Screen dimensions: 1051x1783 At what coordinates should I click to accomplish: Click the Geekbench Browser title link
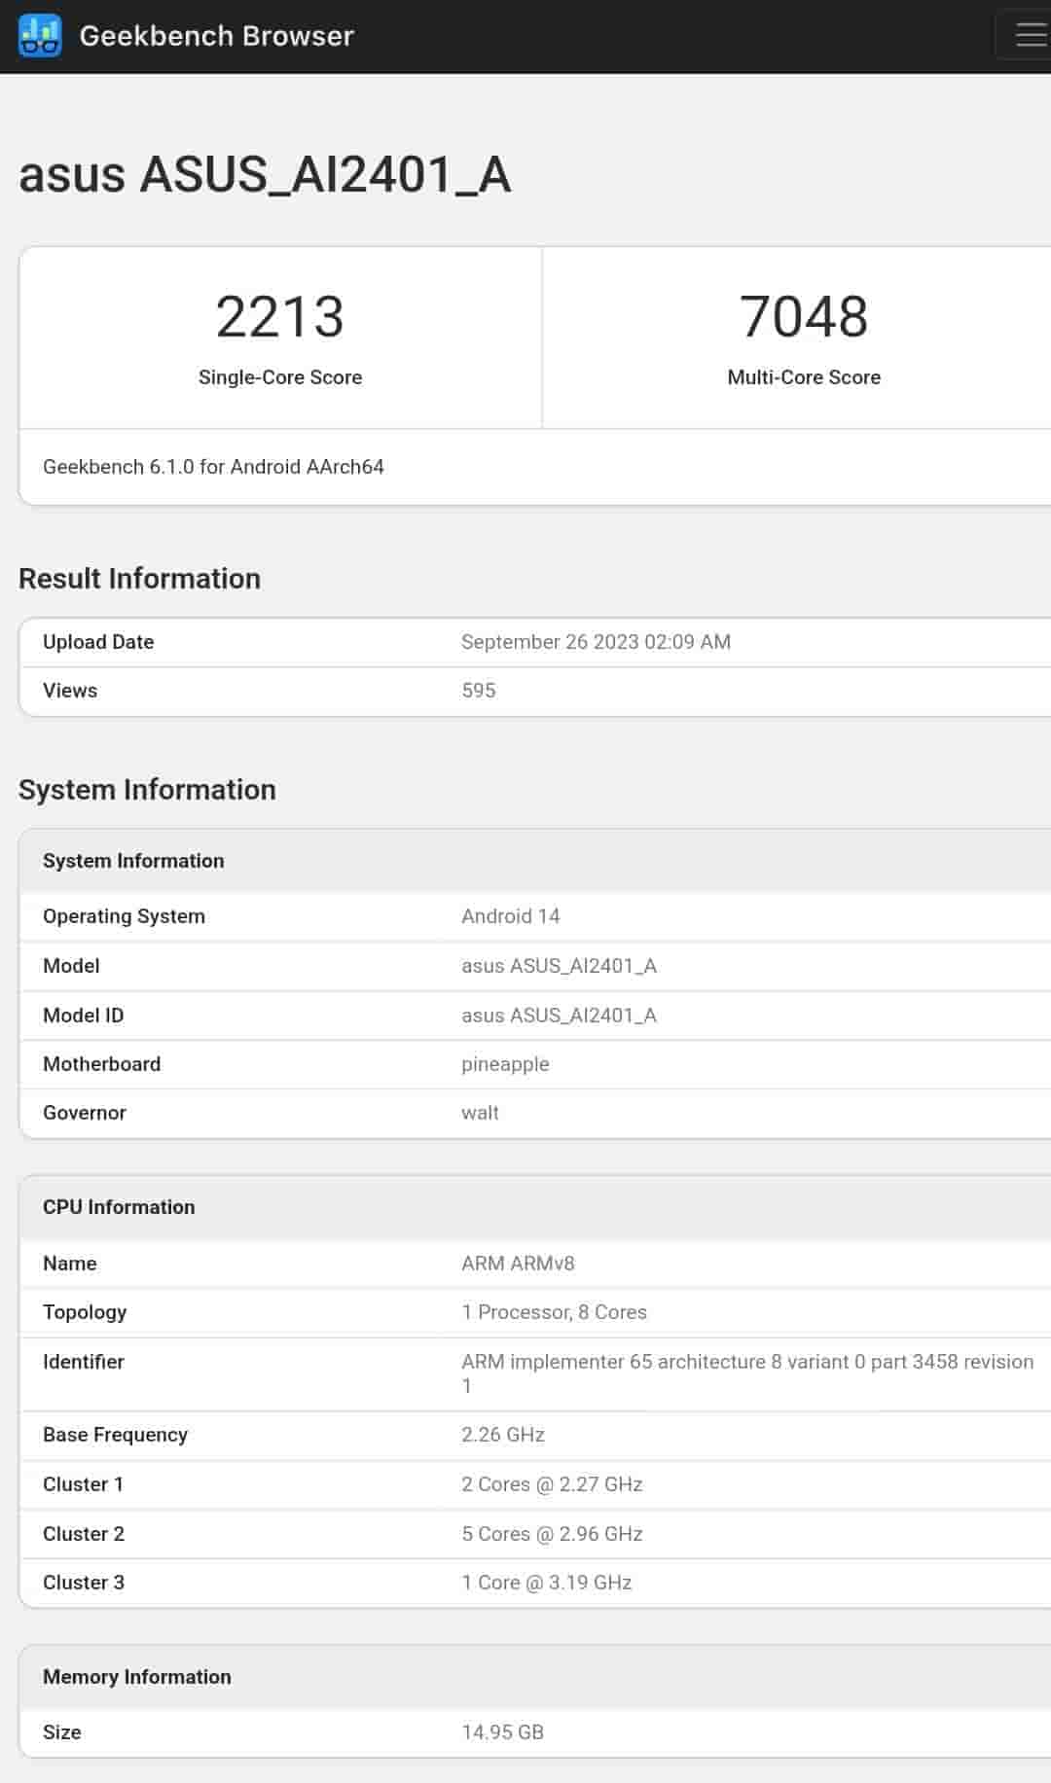pyautogui.click(x=216, y=36)
